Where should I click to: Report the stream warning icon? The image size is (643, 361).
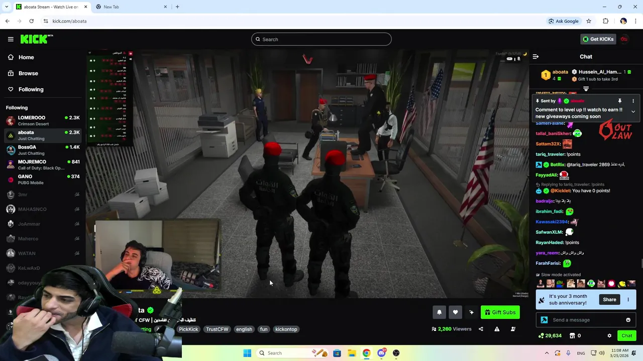pyautogui.click(x=497, y=329)
